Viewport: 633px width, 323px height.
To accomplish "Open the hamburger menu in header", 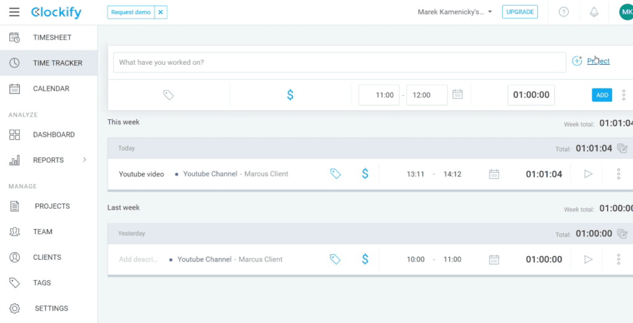I will tap(14, 12).
